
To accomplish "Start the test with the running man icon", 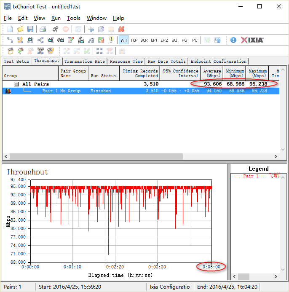I will 55,29.
